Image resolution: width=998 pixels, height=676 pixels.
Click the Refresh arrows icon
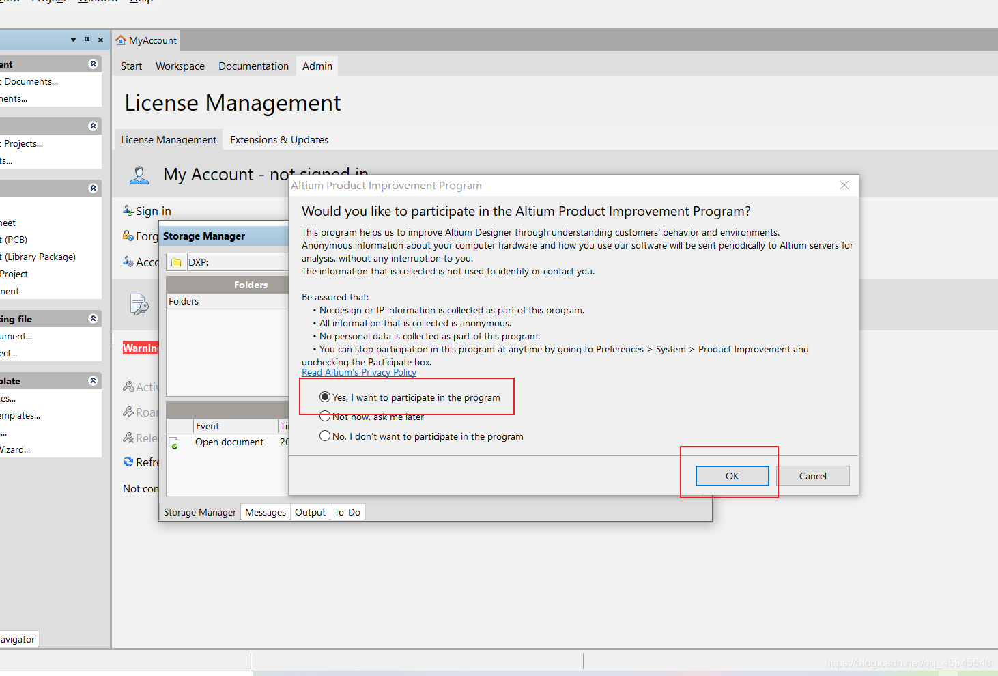pyautogui.click(x=128, y=462)
